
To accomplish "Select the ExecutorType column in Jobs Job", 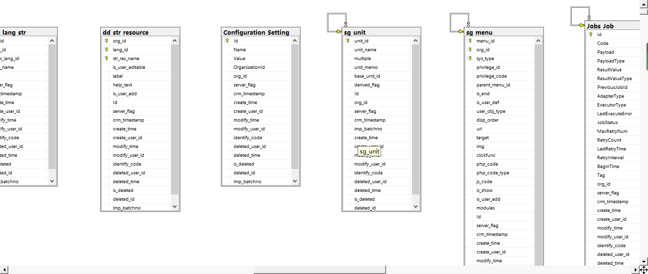I will (613, 105).
